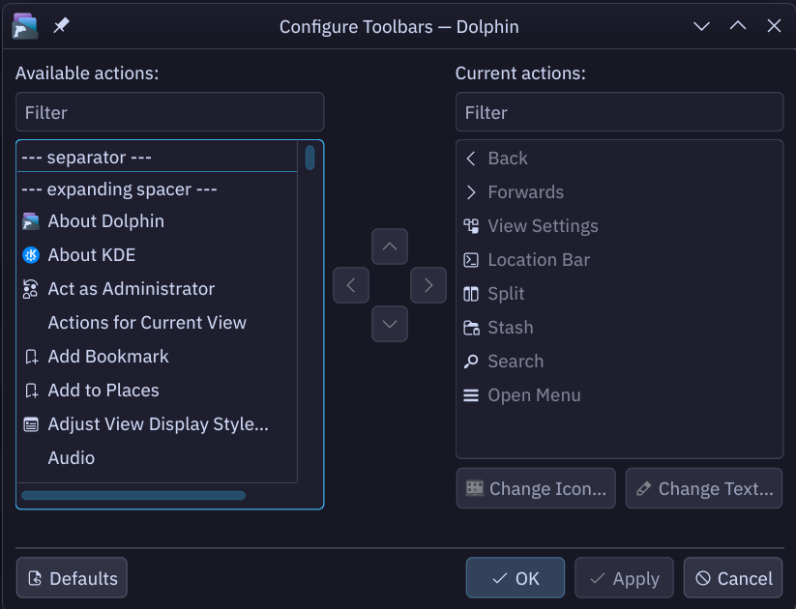Move selected action up with the up arrow
The image size is (796, 609).
390,246
